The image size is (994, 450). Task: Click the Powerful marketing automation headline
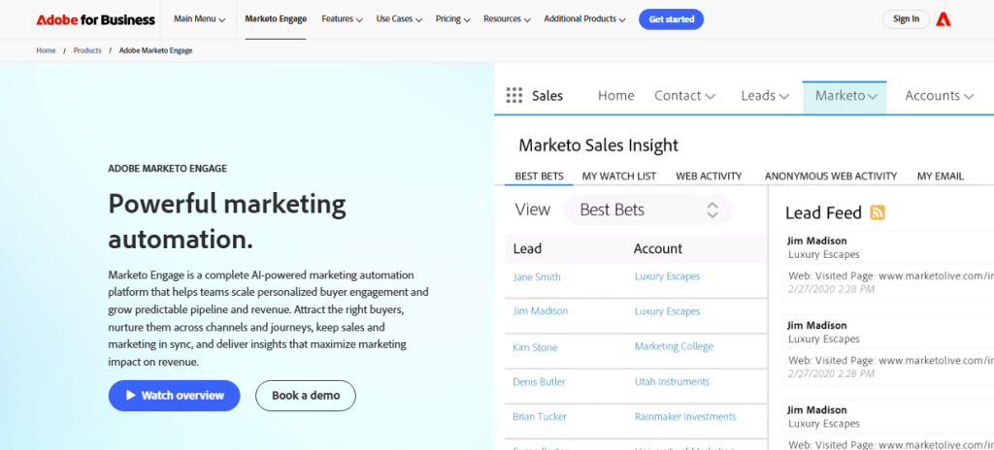click(227, 221)
